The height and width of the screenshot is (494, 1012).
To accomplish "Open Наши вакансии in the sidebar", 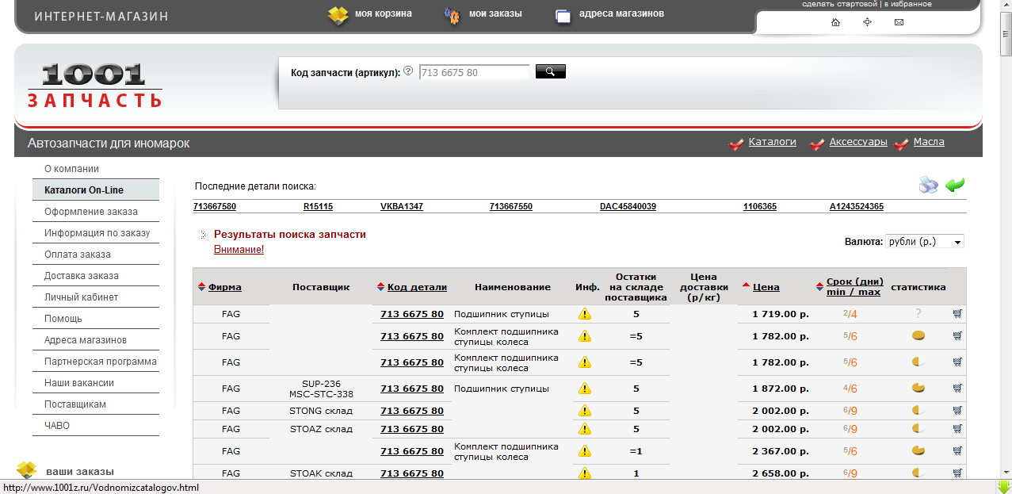I will tap(79, 383).
